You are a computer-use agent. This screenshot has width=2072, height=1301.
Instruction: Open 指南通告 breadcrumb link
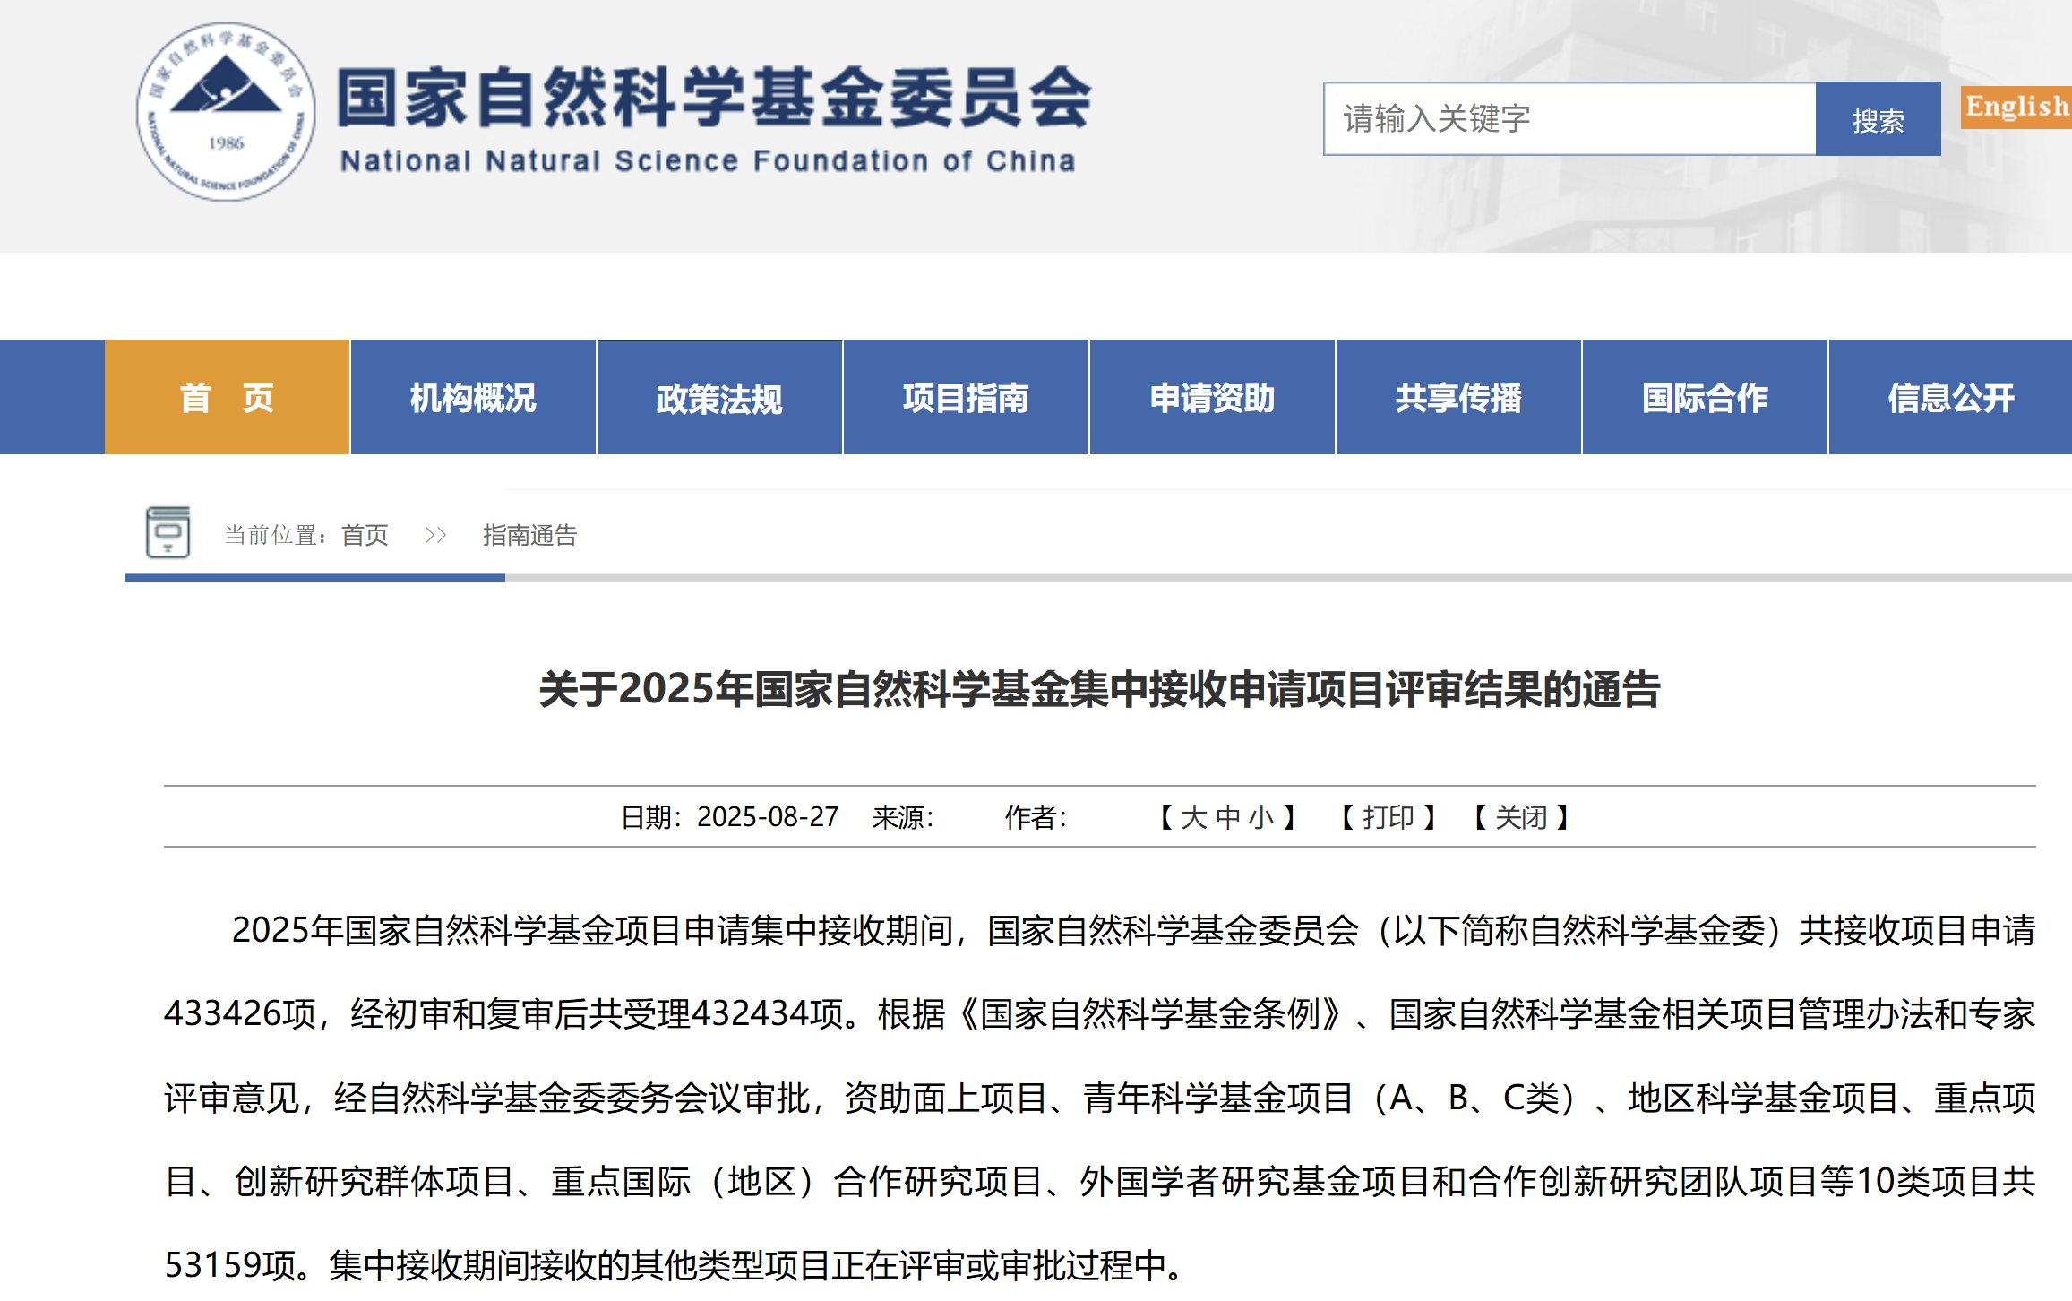click(x=529, y=536)
